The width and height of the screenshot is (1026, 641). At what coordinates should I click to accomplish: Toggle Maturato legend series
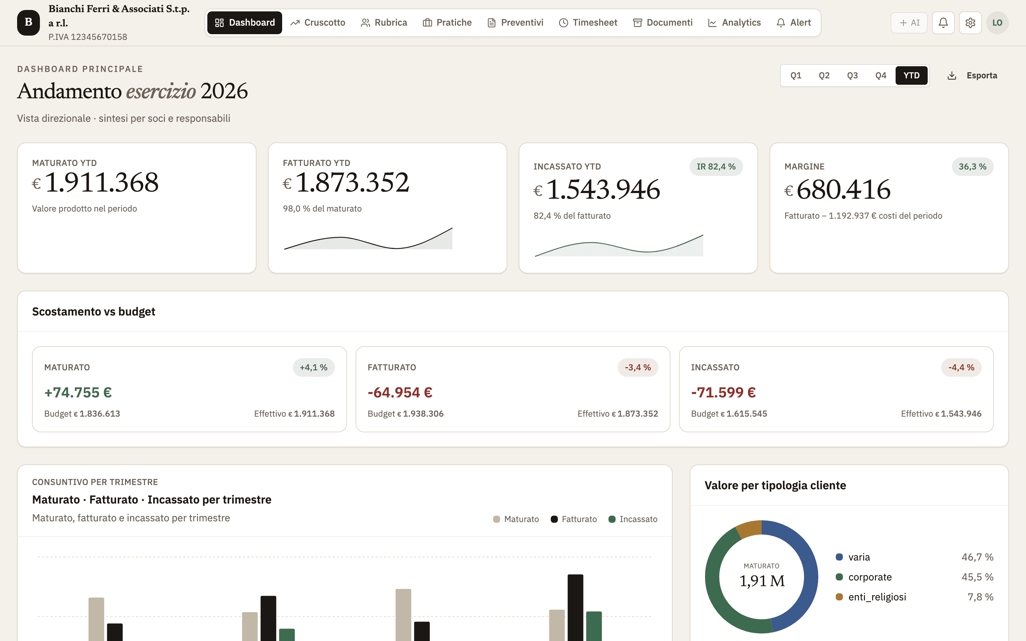click(x=516, y=519)
